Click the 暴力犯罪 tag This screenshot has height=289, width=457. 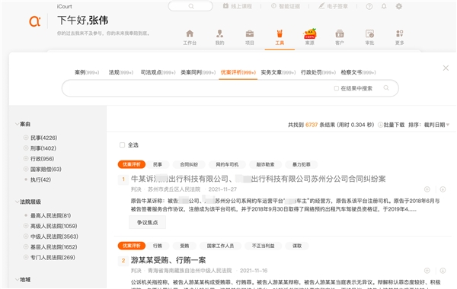tap(302, 164)
